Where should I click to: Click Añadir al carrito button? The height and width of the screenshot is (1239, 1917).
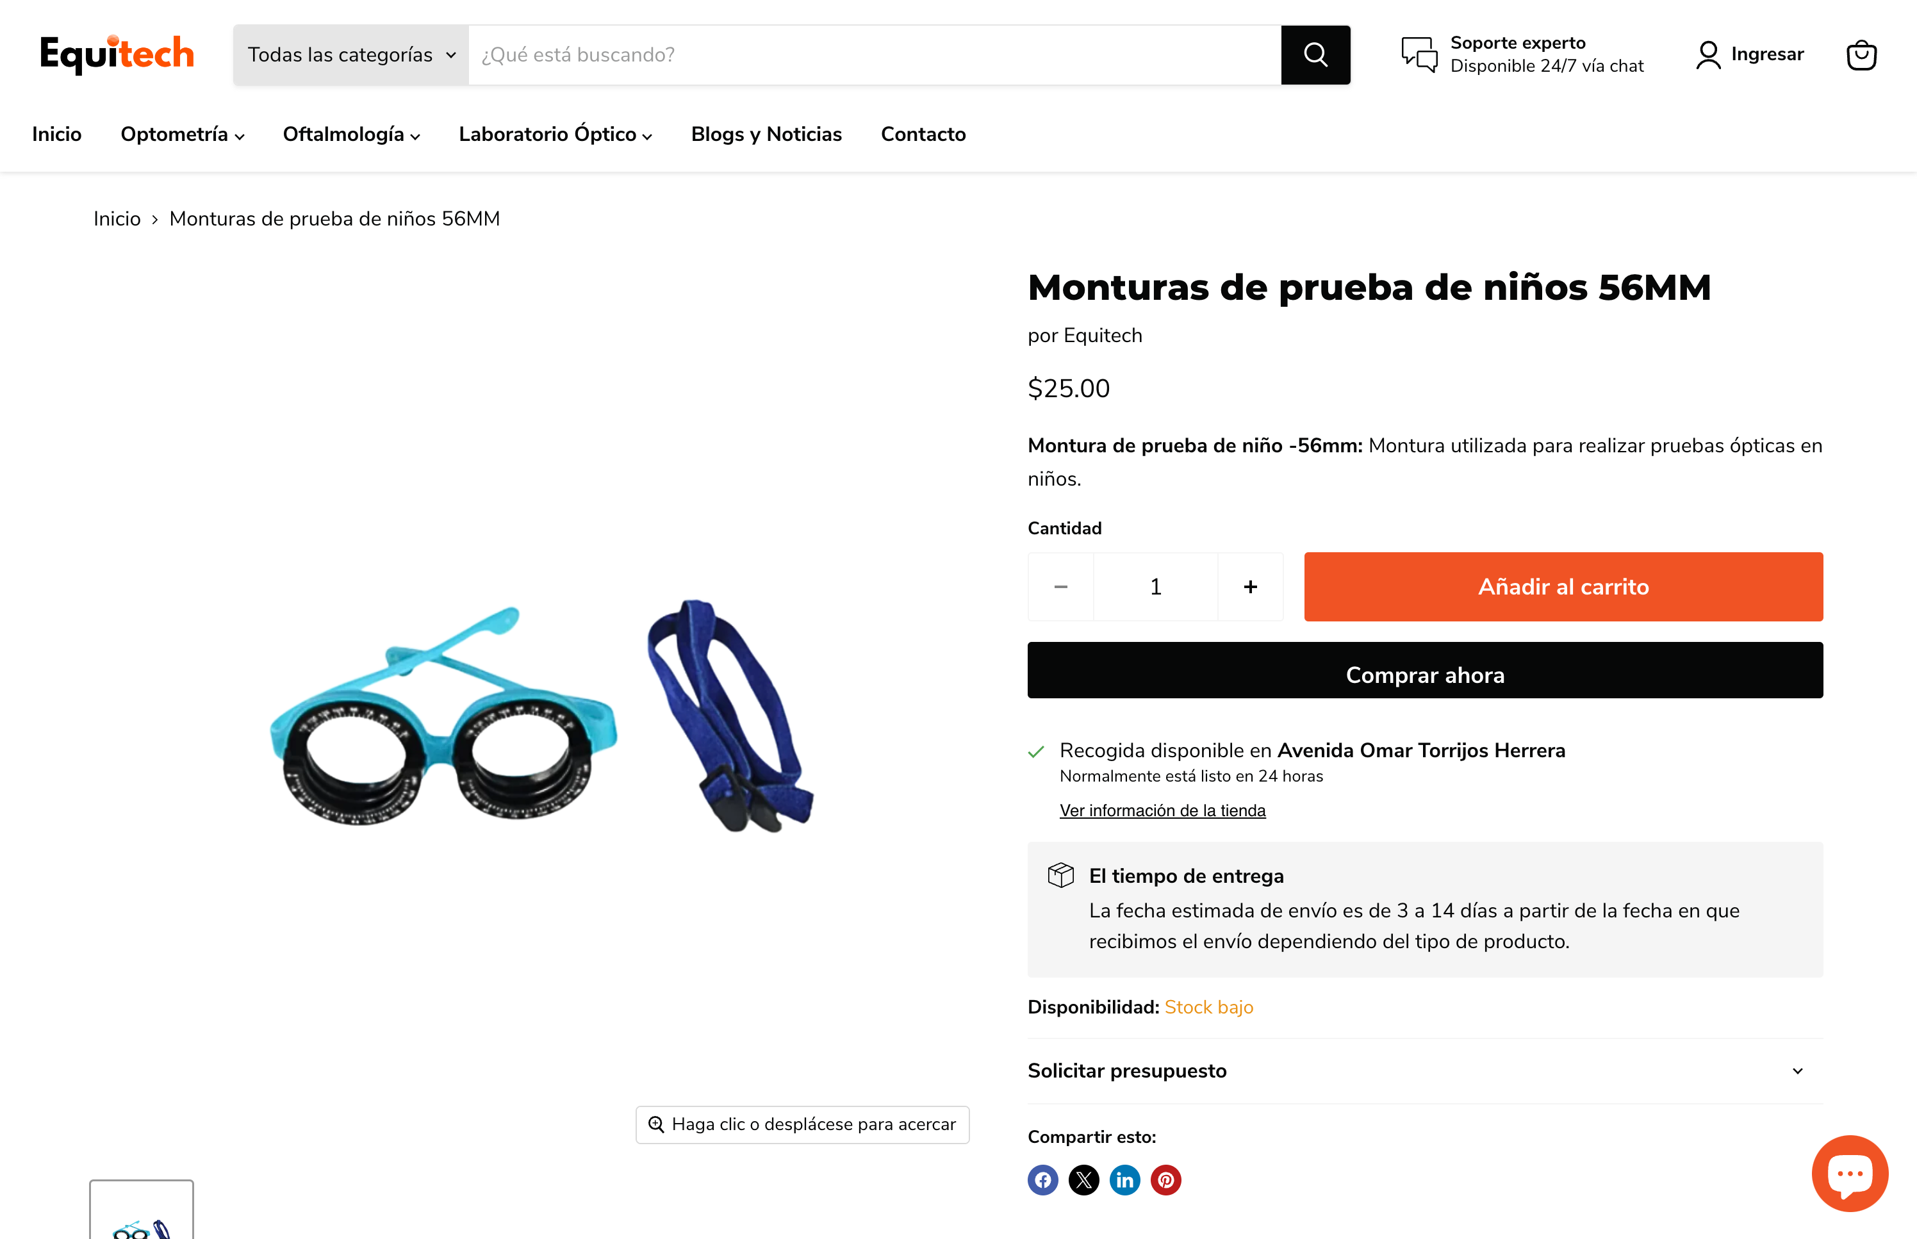(x=1563, y=587)
